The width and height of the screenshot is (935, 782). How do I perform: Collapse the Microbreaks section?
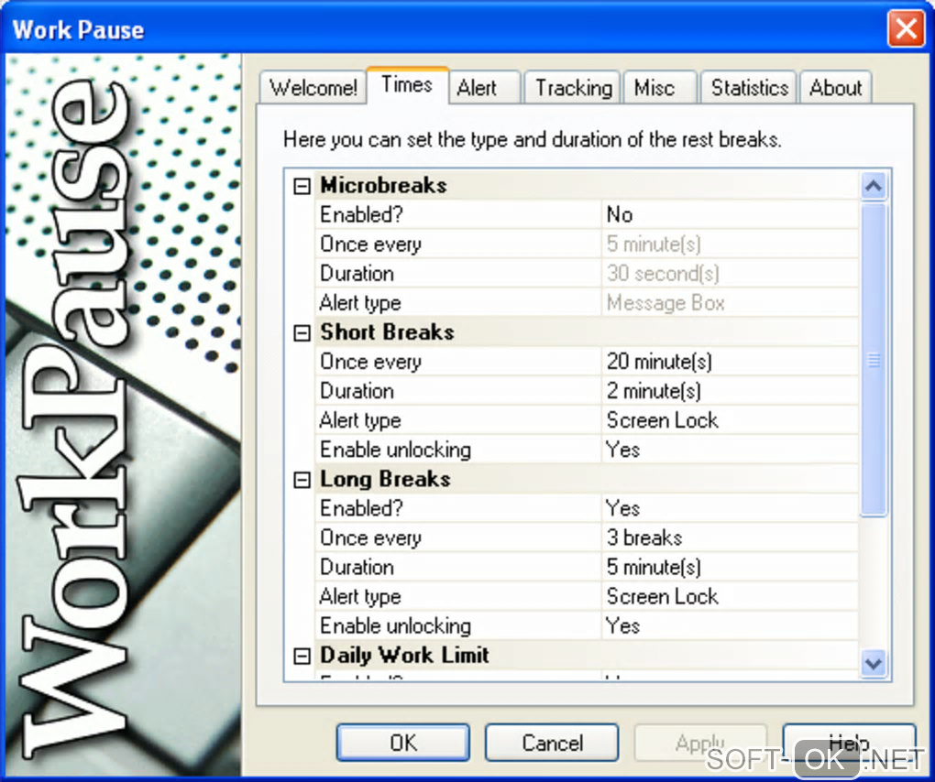point(302,187)
